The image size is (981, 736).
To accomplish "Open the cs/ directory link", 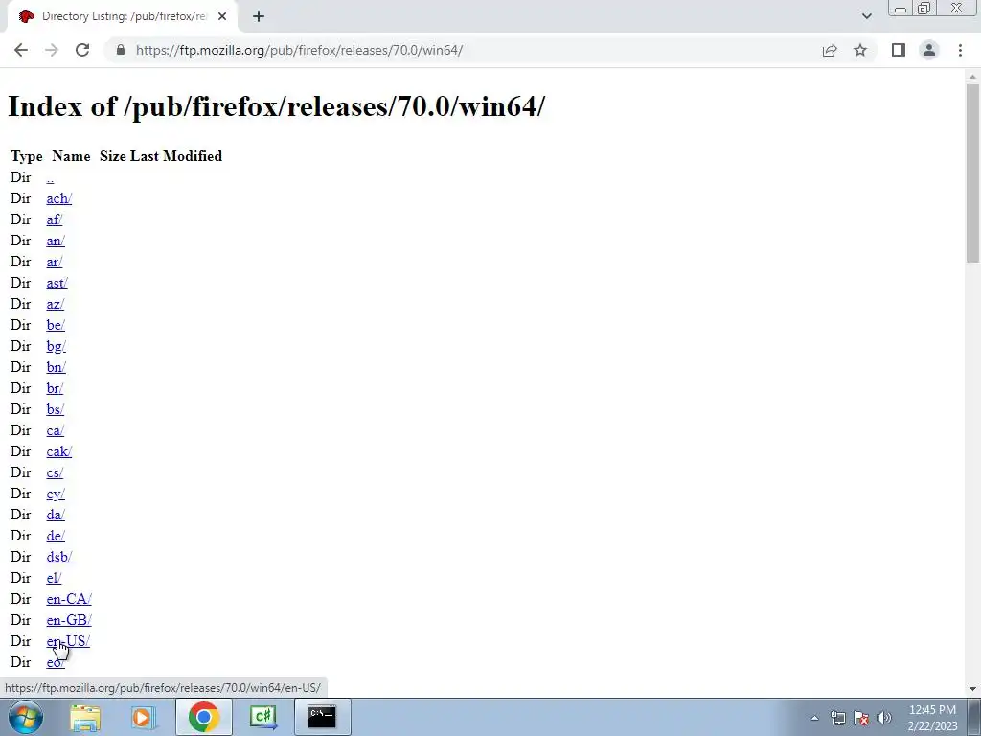I will point(55,472).
